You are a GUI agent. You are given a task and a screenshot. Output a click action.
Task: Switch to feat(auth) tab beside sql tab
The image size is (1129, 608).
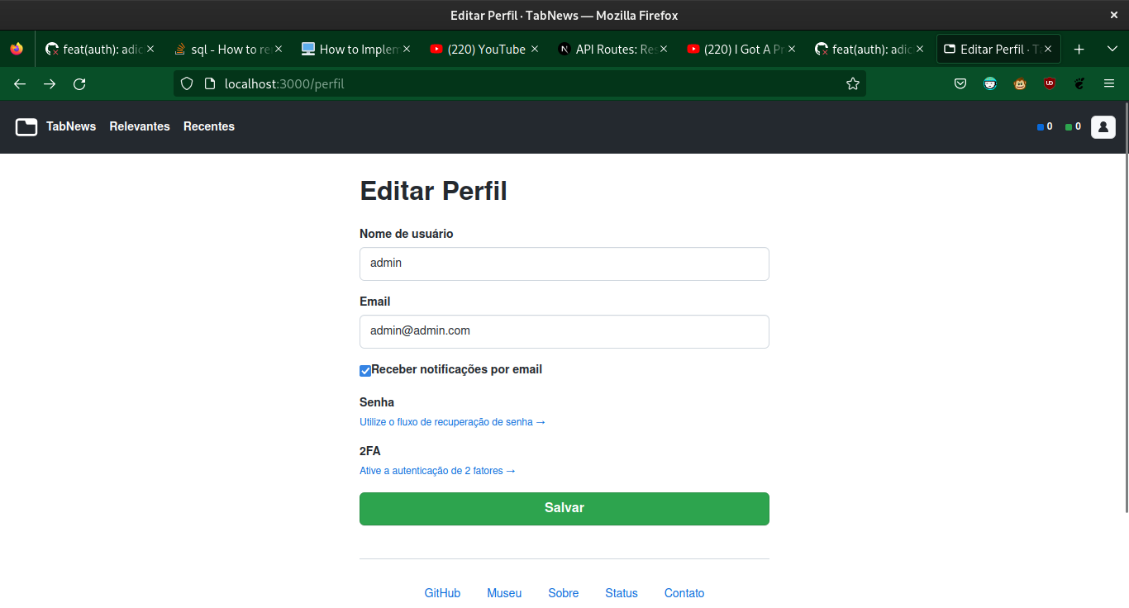[x=99, y=50]
